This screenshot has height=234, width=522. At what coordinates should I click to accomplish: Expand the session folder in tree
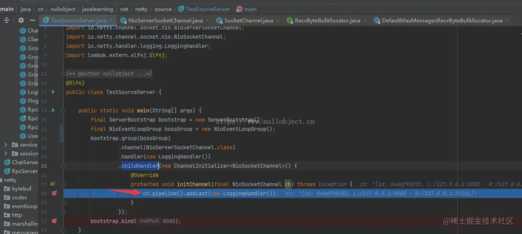tap(6, 153)
